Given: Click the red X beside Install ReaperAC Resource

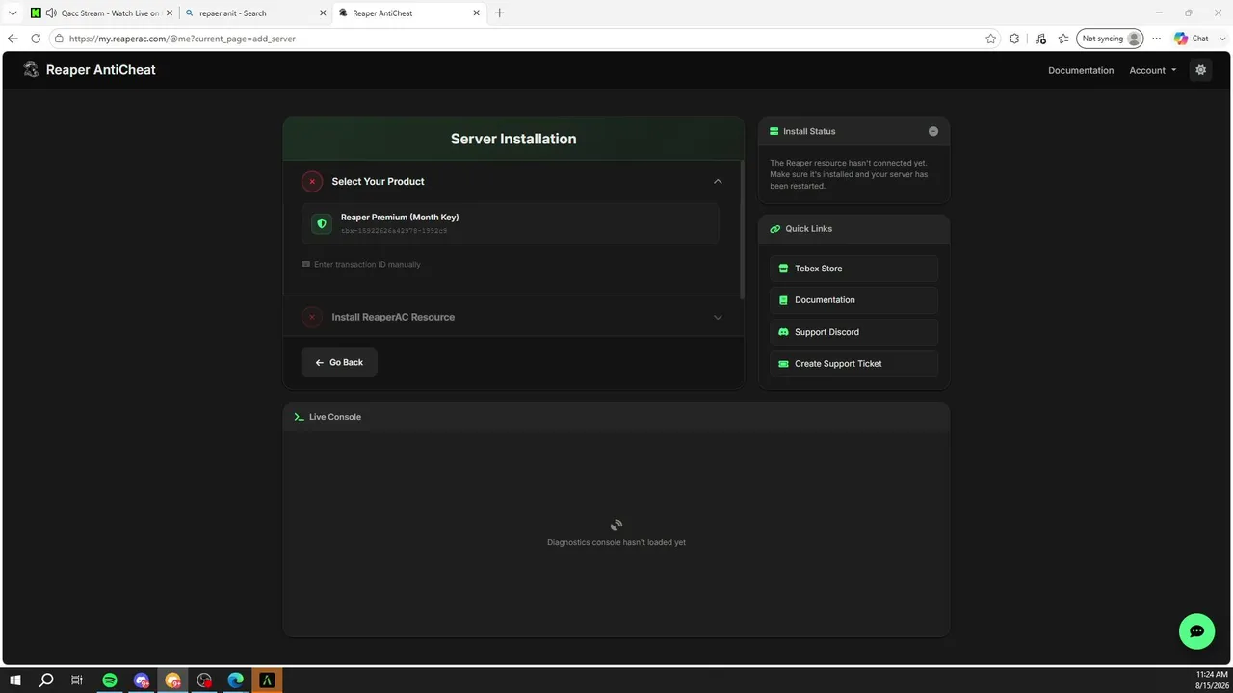Looking at the screenshot, I should point(312,317).
